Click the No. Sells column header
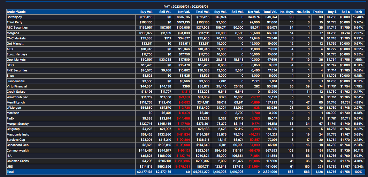This screenshot has width=368, height=177. 303,12
